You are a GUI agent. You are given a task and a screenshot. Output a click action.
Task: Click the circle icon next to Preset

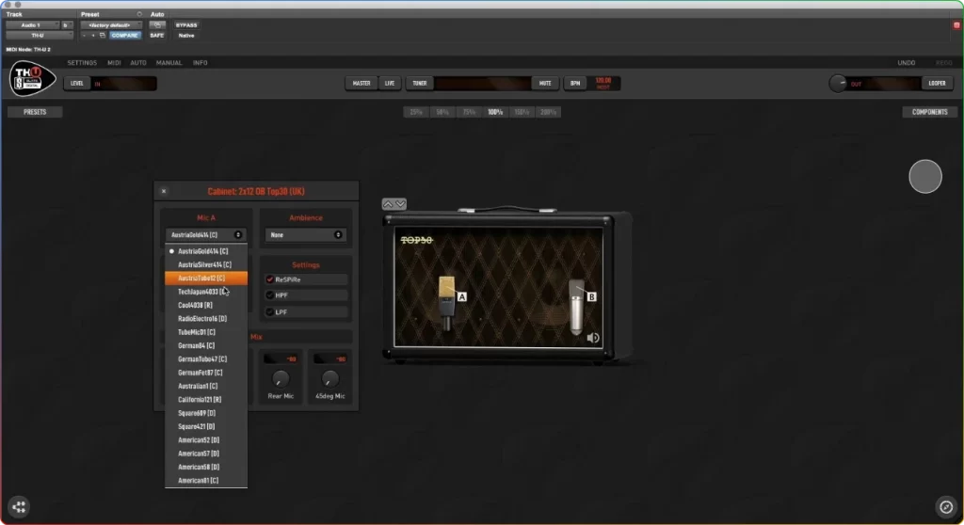139,14
